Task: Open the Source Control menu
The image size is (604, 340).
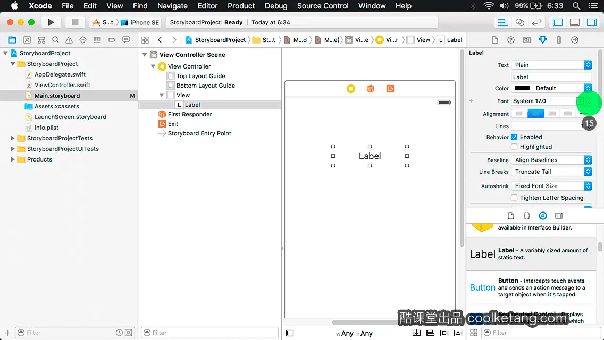Action: [x=323, y=6]
